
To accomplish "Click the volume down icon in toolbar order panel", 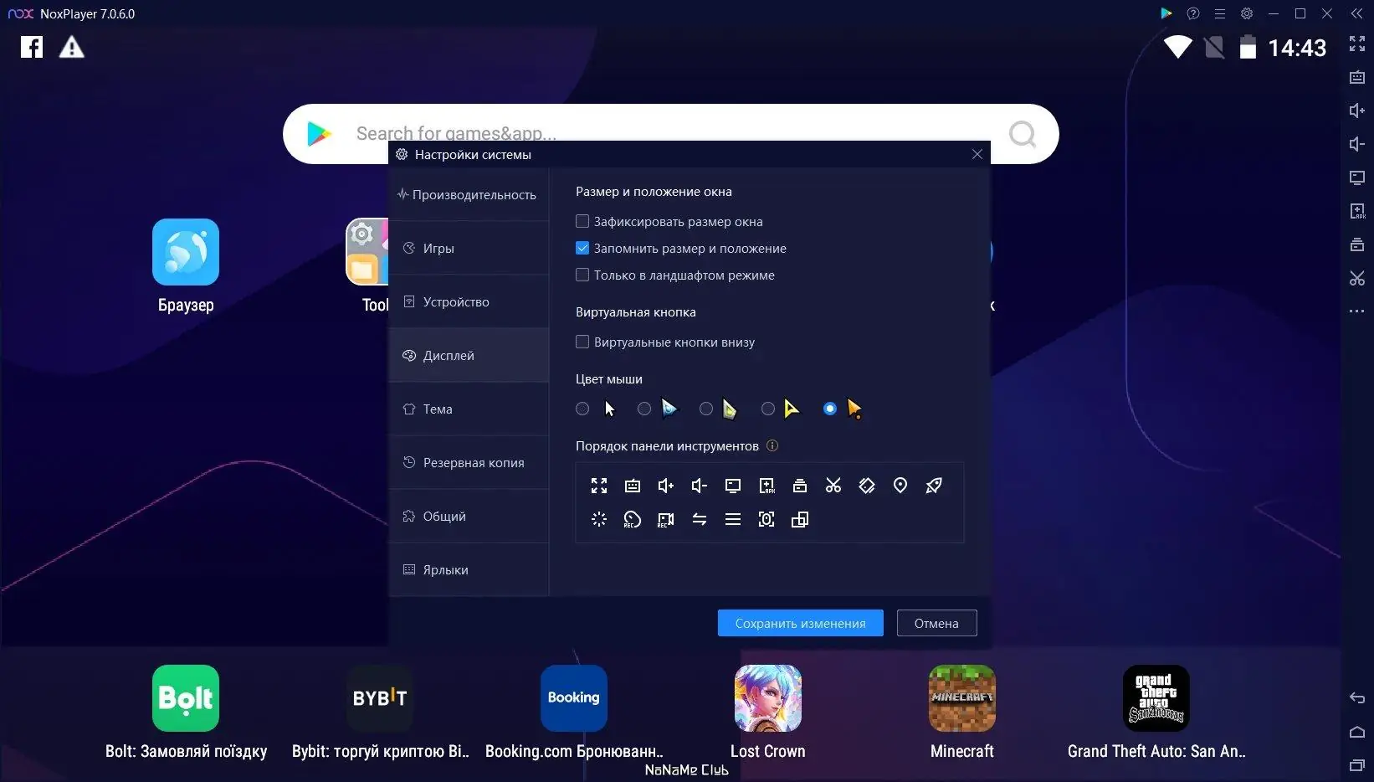I will [700, 486].
